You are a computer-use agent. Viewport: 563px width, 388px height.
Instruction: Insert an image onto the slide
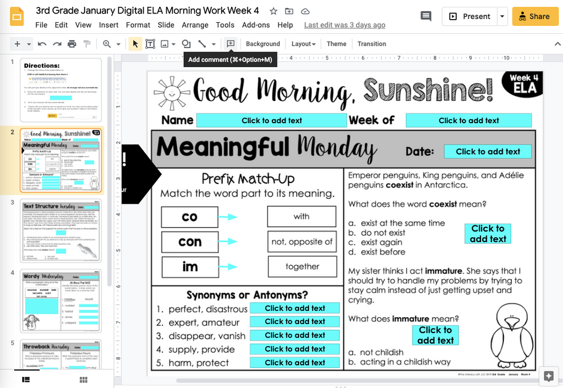165,44
